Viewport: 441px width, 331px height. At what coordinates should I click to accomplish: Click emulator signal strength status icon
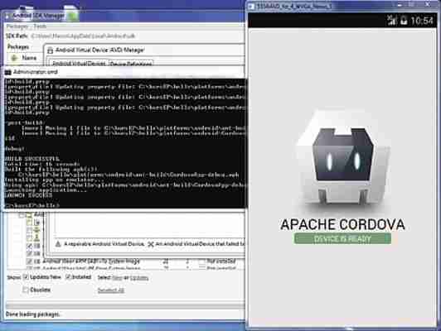[391, 20]
